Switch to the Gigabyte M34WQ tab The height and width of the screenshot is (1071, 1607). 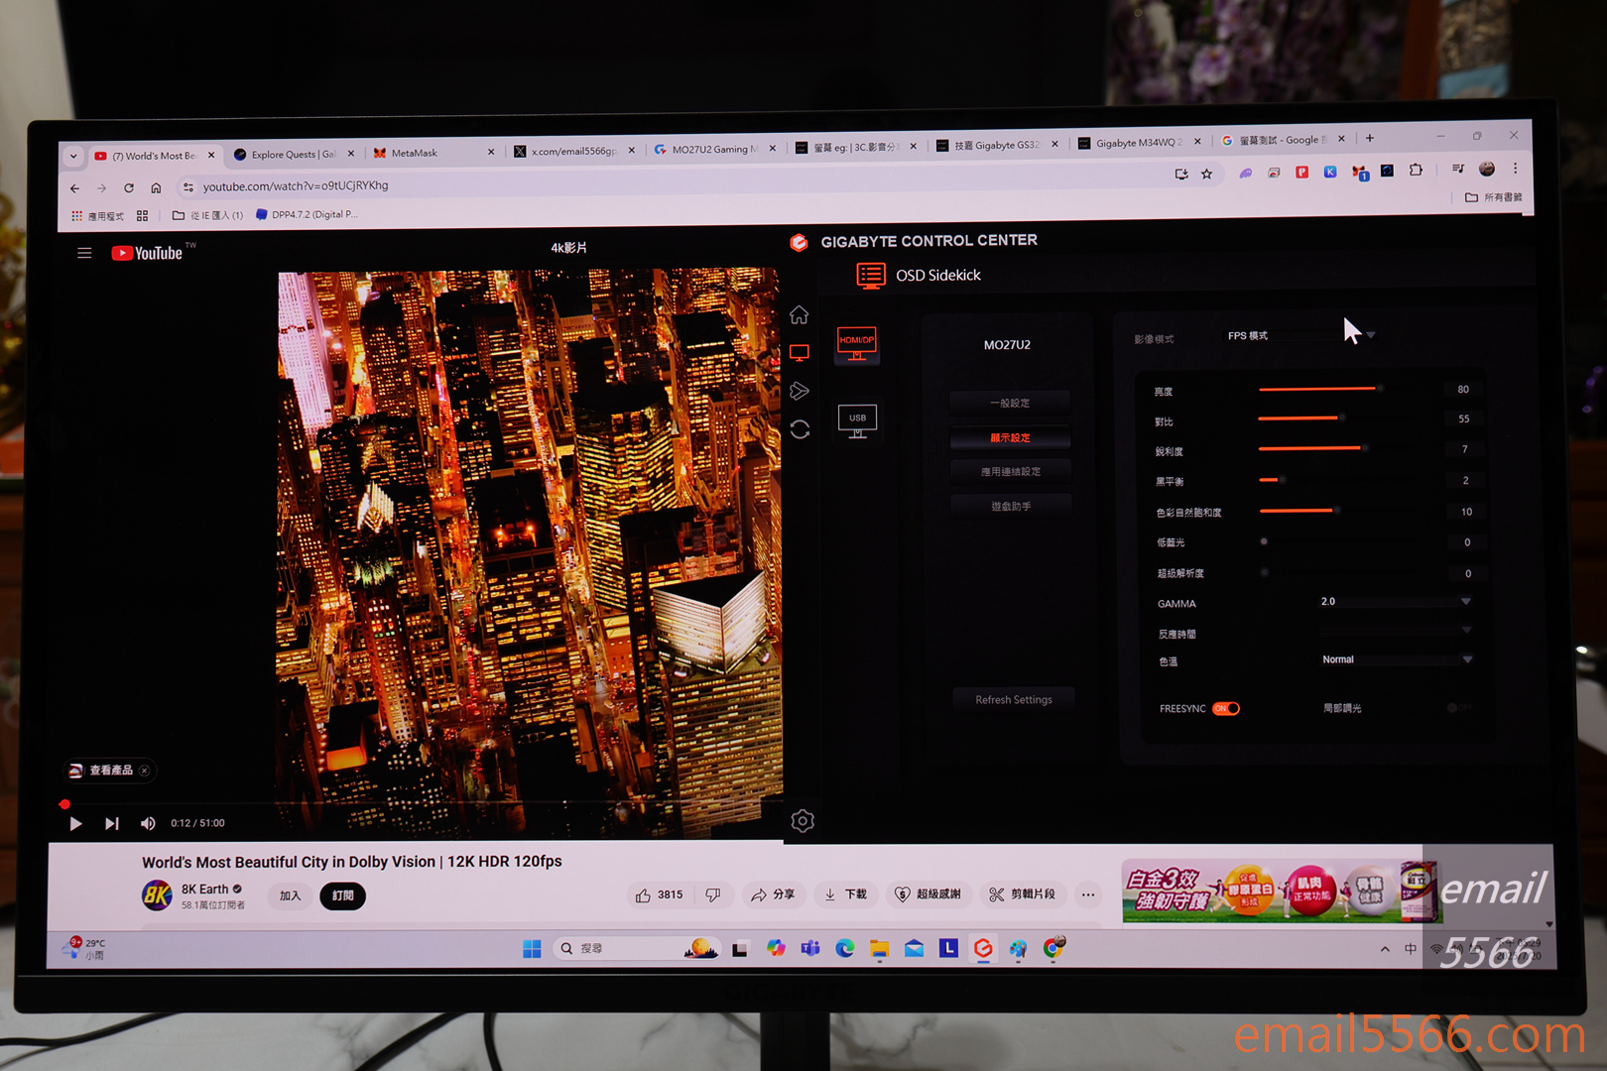(1137, 143)
